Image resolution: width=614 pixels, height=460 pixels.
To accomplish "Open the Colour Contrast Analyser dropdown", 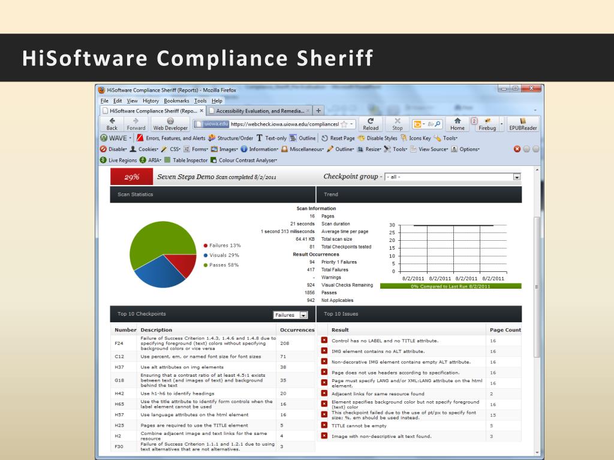I will (x=243, y=160).
